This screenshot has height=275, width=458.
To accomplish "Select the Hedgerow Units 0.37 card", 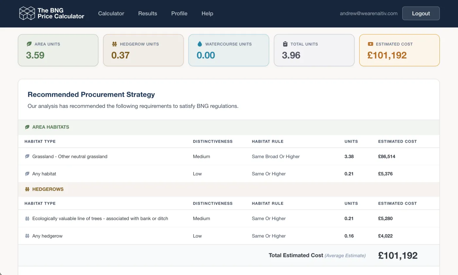I will [143, 50].
